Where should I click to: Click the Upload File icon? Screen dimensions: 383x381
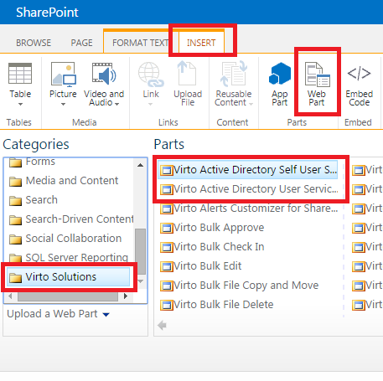(187, 73)
